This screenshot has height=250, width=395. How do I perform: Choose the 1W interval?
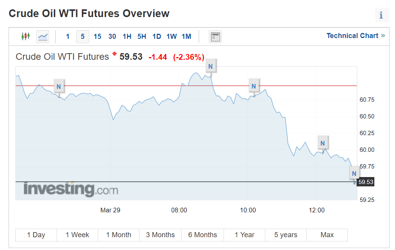tap(171, 36)
